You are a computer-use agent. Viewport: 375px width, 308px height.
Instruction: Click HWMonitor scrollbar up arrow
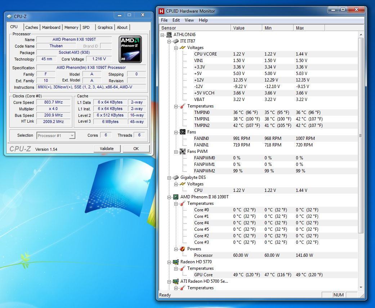coord(361,35)
